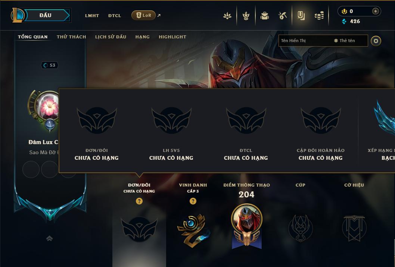Open the Store coins icon

[319, 16]
